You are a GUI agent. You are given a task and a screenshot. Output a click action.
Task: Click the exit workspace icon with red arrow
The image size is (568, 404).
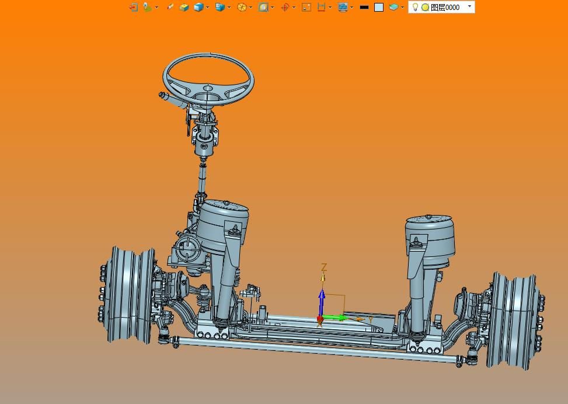[x=133, y=7]
